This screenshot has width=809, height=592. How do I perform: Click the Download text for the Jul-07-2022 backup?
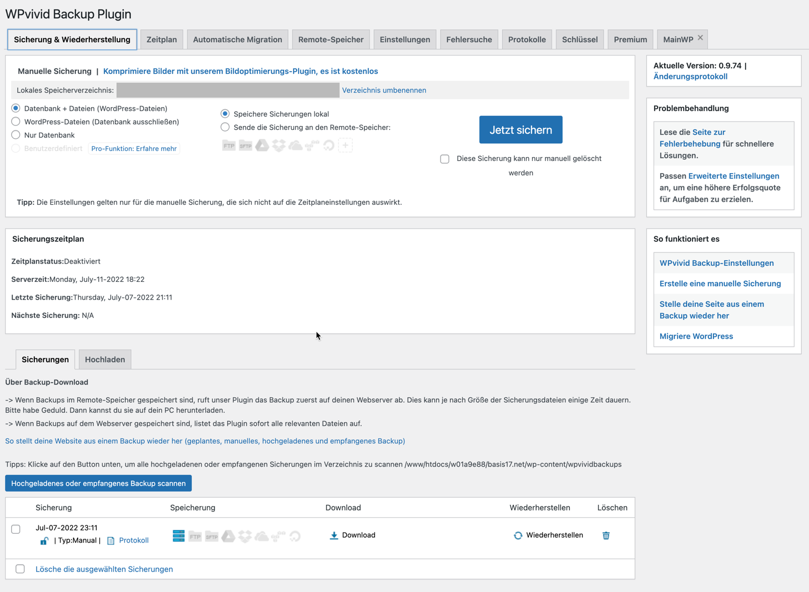[358, 535]
